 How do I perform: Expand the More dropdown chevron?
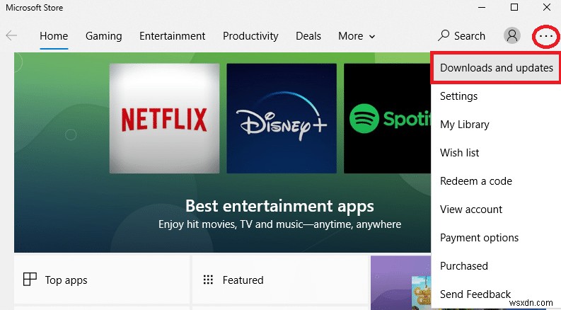372,37
